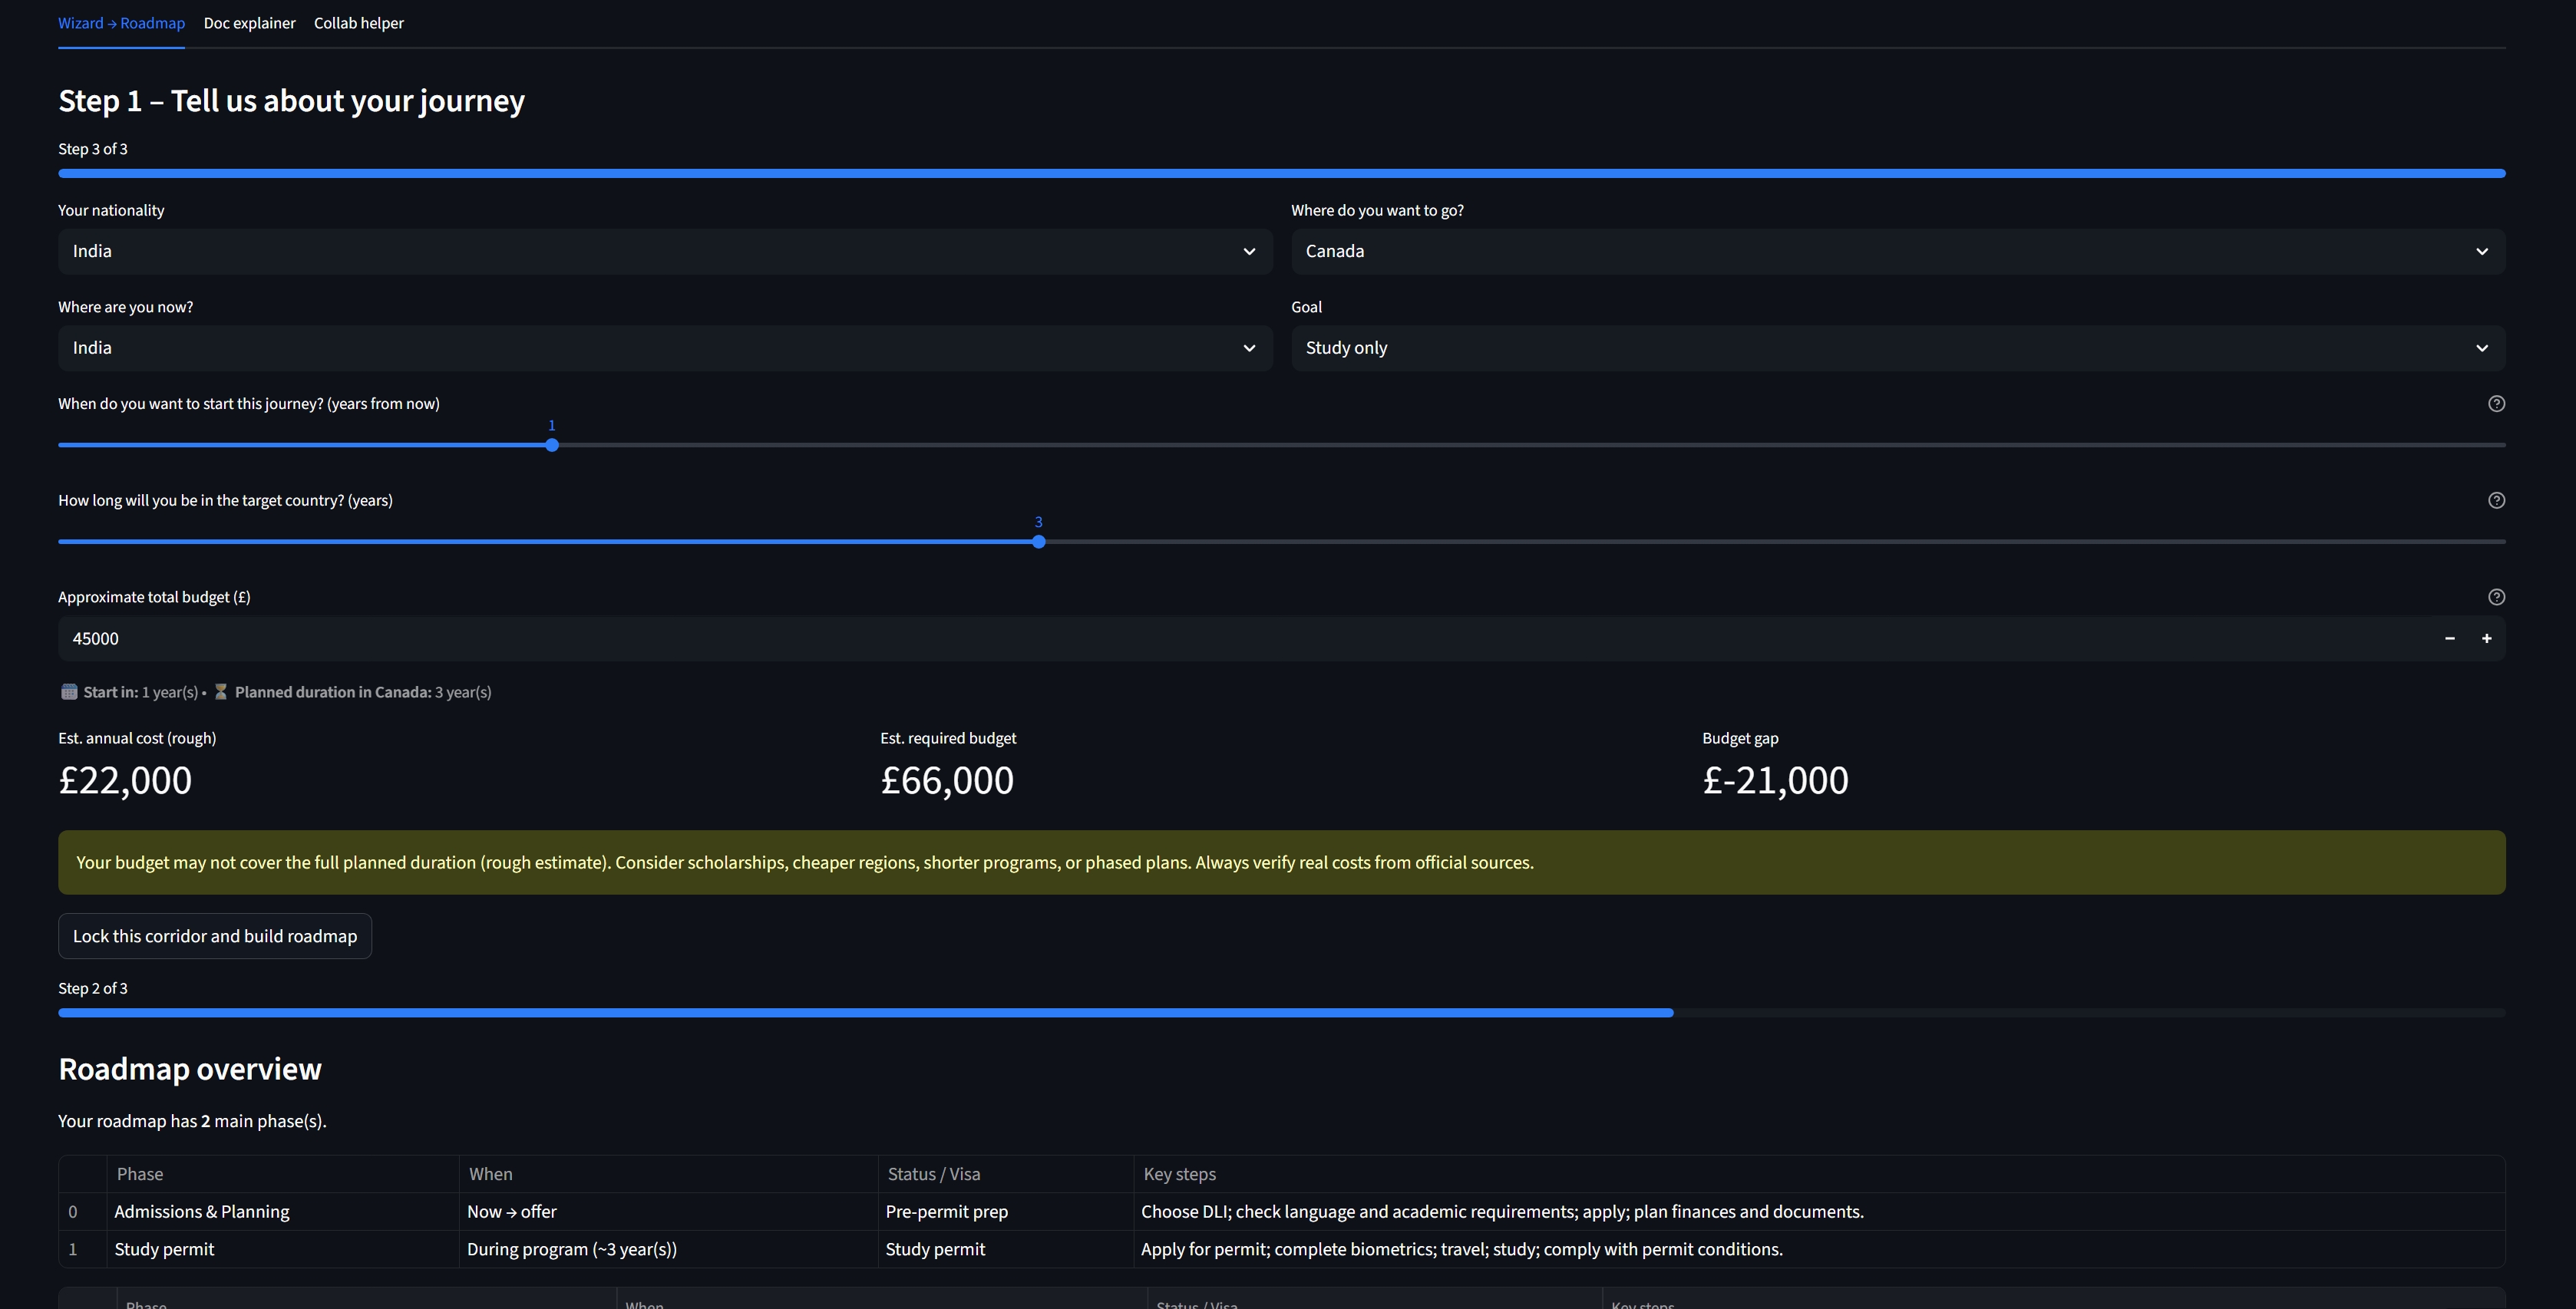This screenshot has height=1309, width=2576.
Task: Click the journey start years slider handle
Action: point(552,445)
